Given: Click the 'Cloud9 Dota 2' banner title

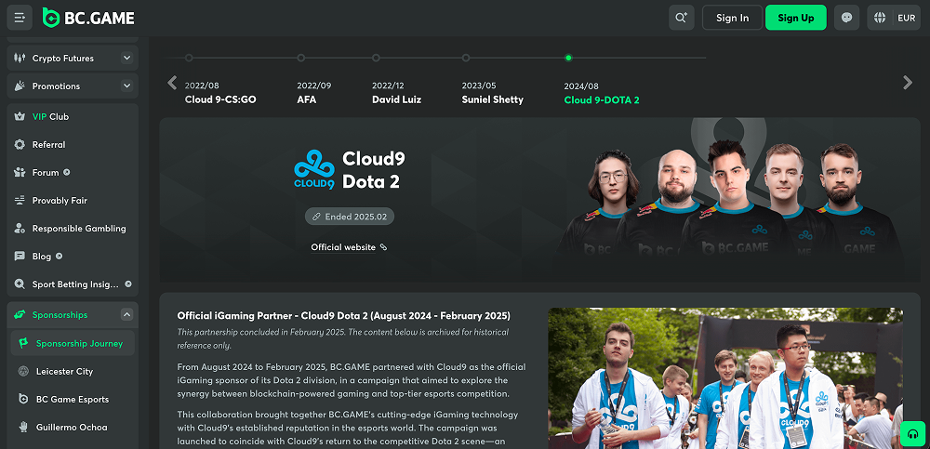Looking at the screenshot, I should [x=374, y=170].
